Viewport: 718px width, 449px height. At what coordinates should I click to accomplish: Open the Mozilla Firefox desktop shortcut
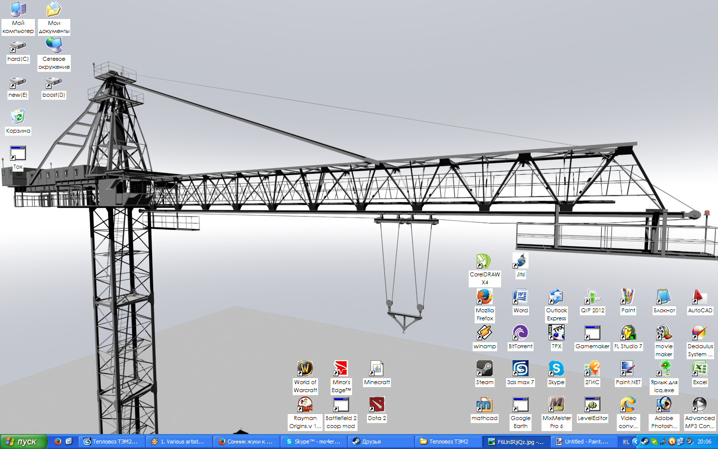tap(484, 297)
